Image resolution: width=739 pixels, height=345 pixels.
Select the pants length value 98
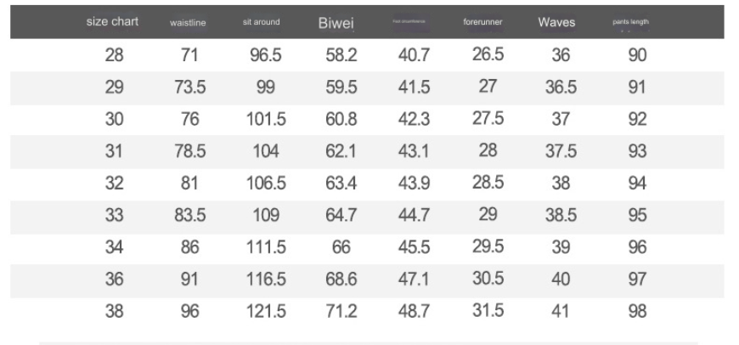point(637,312)
